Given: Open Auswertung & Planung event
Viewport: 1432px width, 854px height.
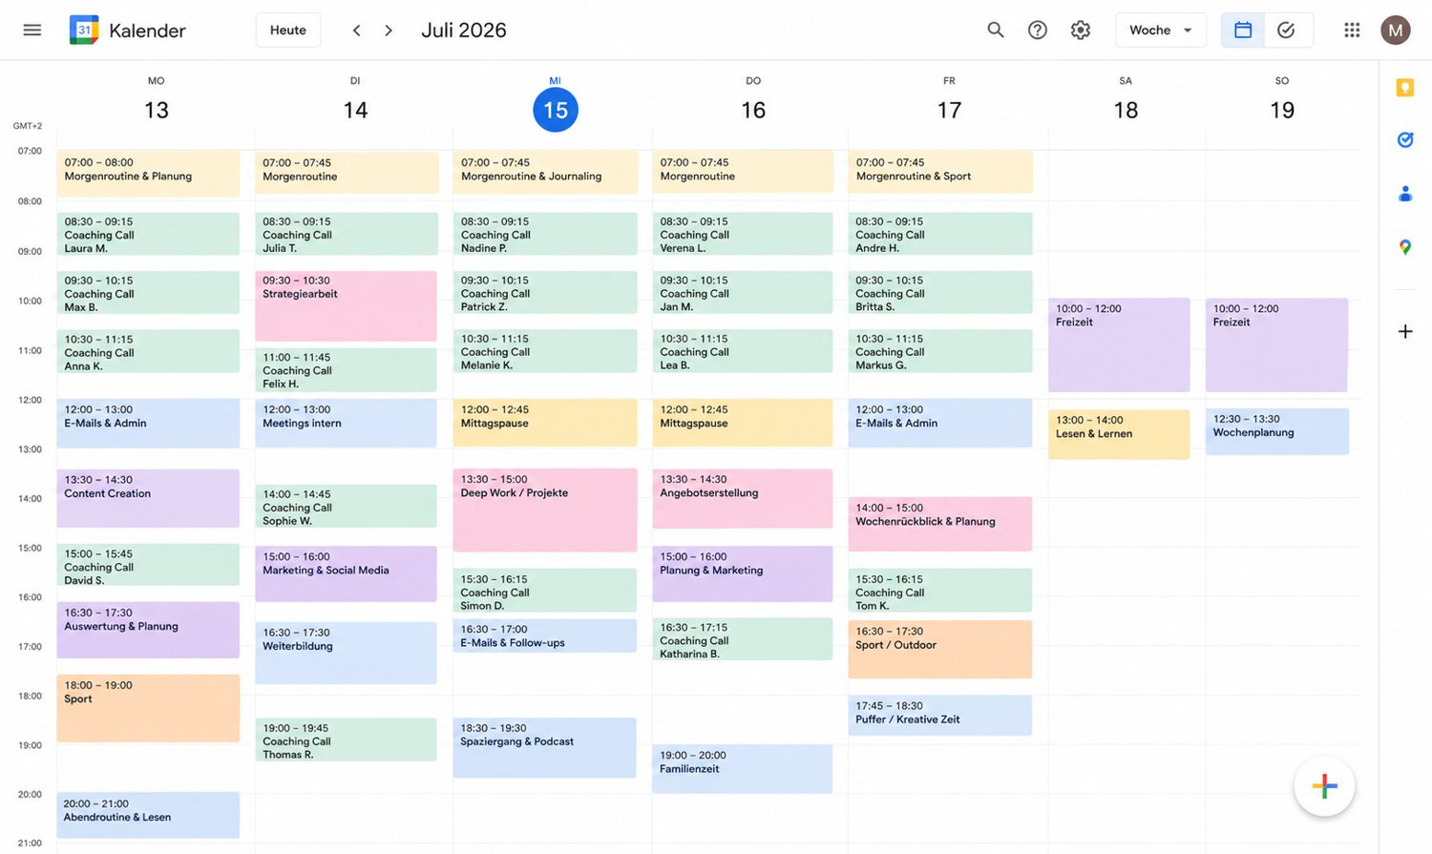Looking at the screenshot, I should (x=148, y=630).
